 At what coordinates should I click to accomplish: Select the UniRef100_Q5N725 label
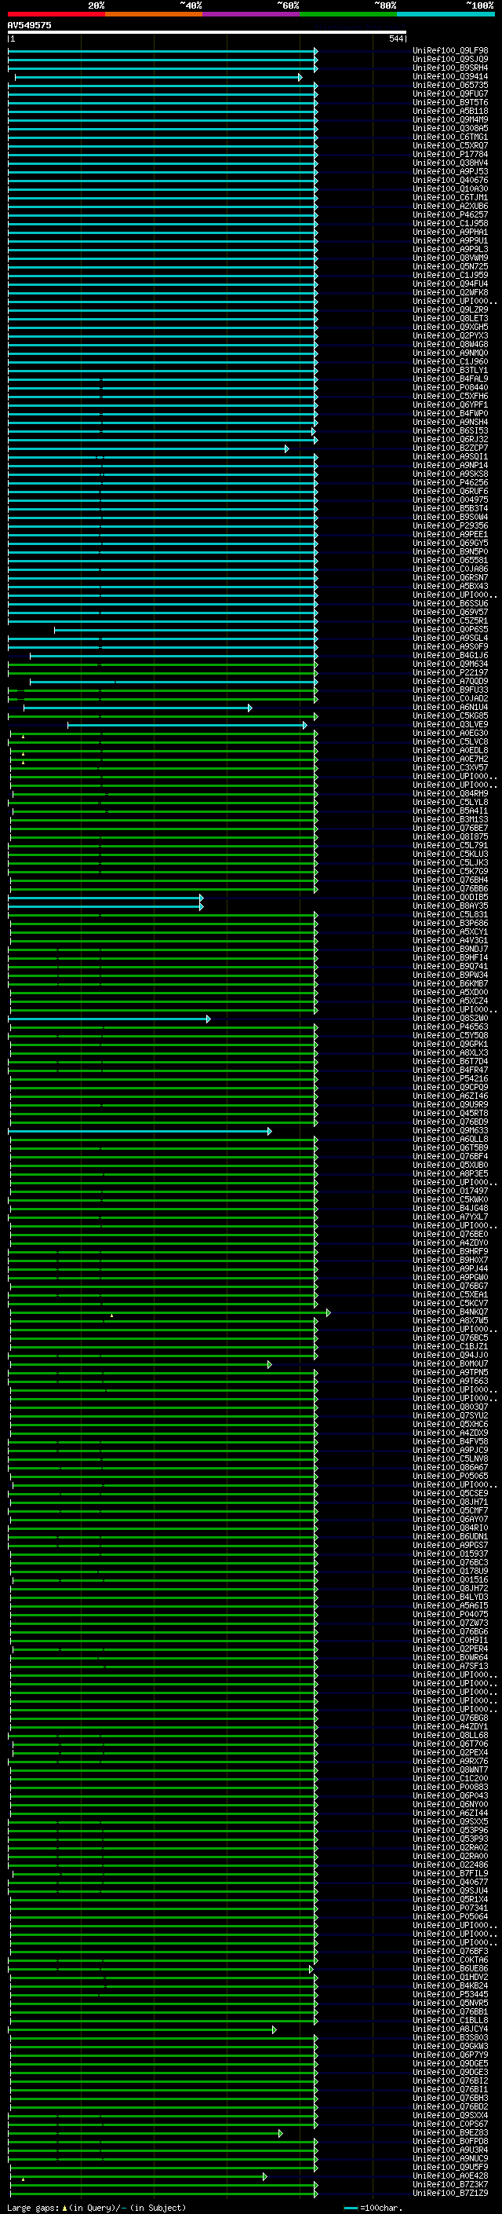[x=449, y=266]
